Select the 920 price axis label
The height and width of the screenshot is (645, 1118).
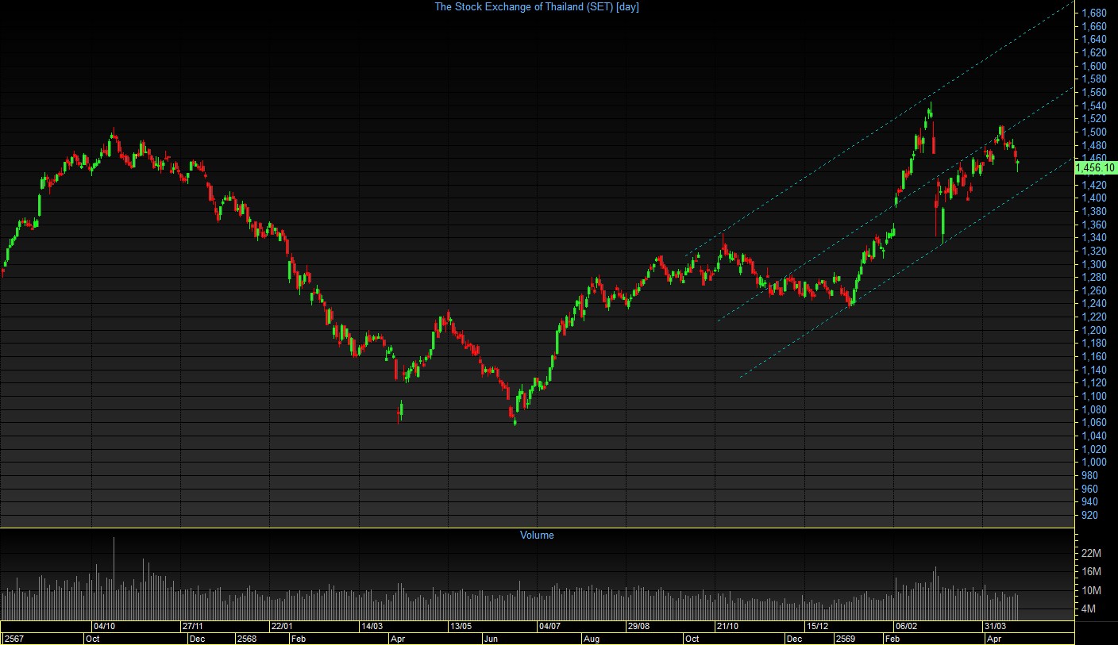(x=1090, y=515)
